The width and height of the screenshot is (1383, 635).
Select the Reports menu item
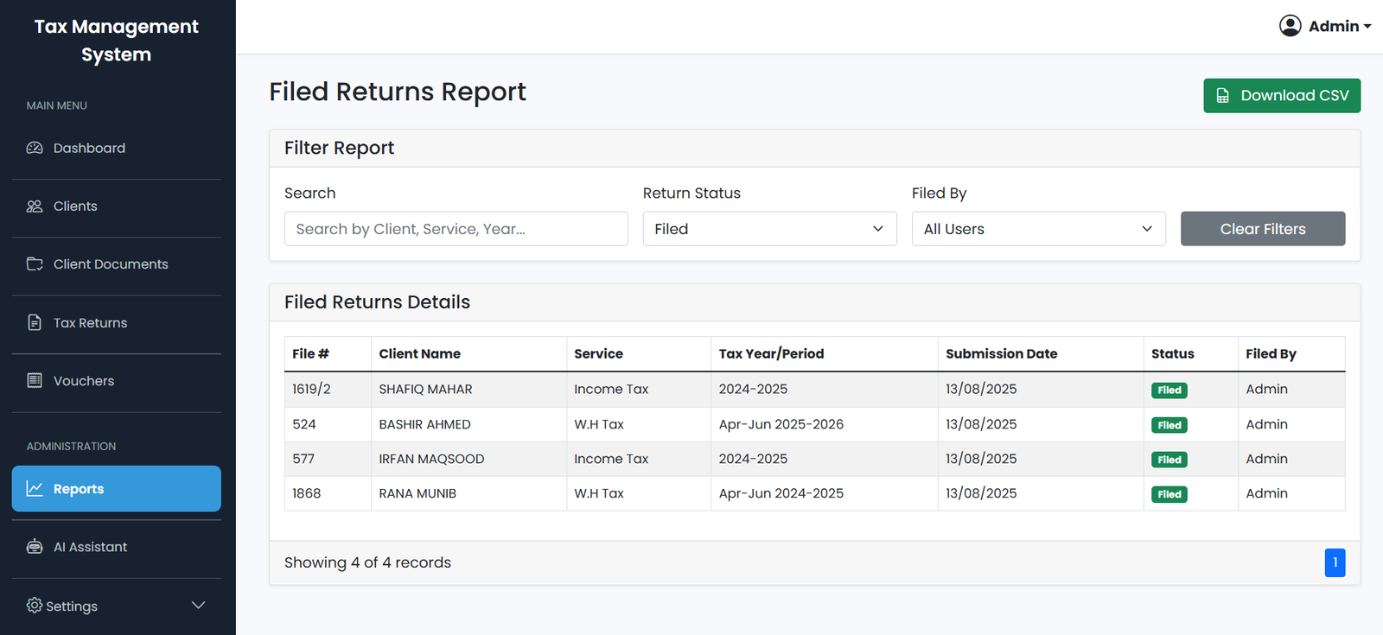click(116, 488)
